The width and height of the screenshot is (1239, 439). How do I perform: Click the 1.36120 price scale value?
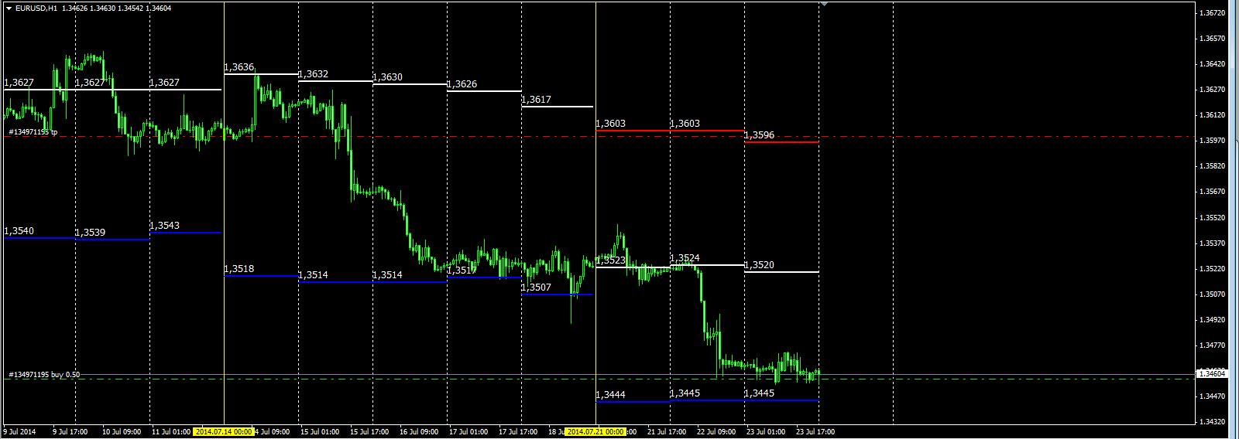pyautogui.click(x=1213, y=115)
